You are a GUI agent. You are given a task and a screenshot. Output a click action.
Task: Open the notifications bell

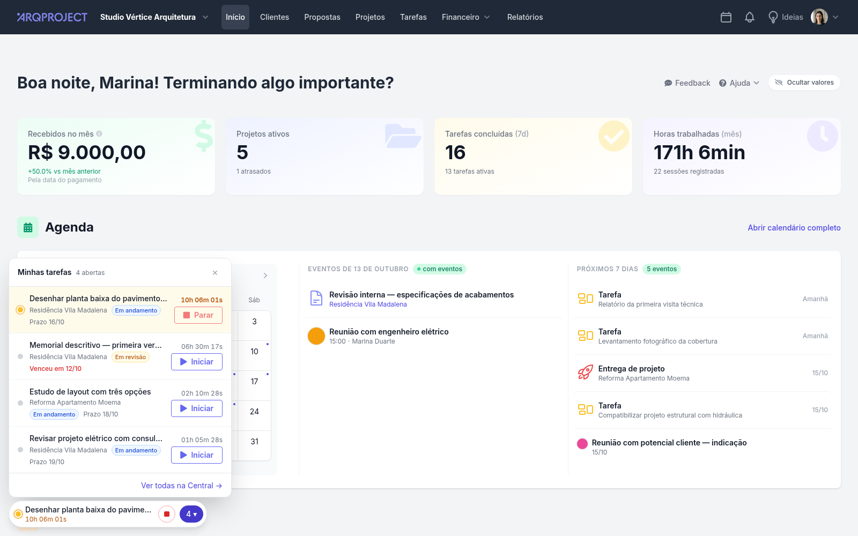click(750, 17)
